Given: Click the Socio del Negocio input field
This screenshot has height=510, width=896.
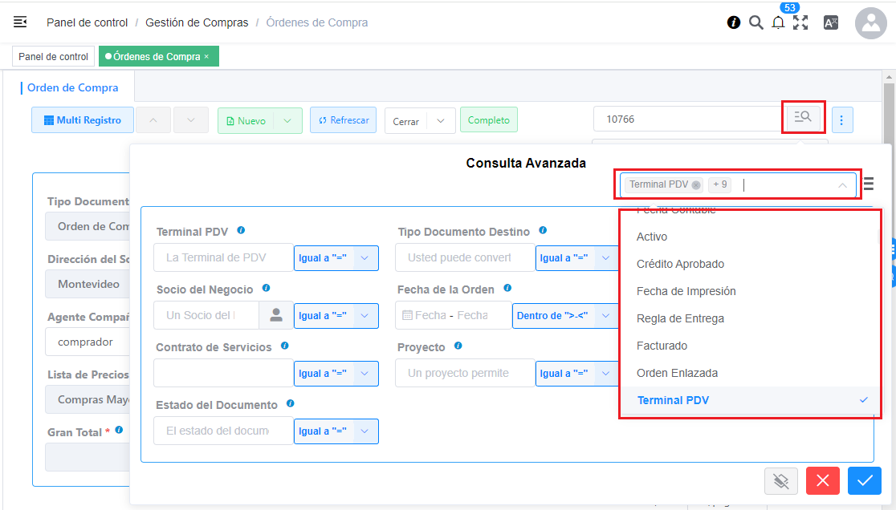Looking at the screenshot, I should click(206, 316).
